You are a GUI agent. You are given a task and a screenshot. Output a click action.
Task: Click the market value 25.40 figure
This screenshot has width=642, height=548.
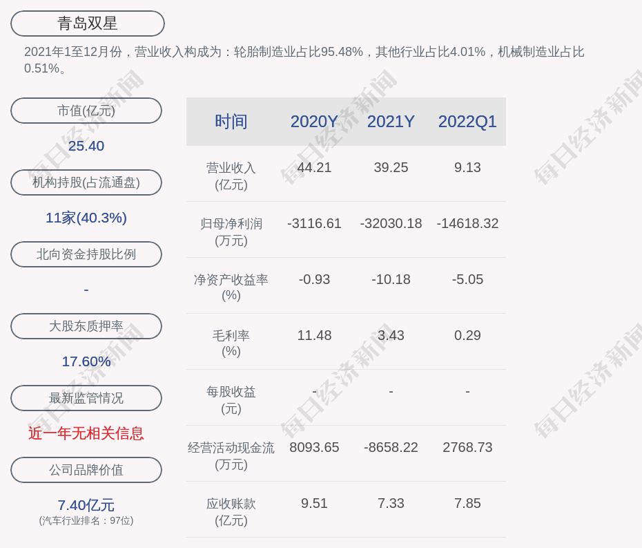click(x=86, y=146)
